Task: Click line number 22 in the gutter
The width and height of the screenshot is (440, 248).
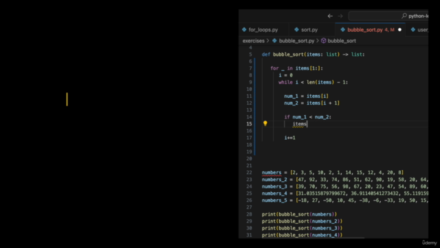Action: click(249, 173)
